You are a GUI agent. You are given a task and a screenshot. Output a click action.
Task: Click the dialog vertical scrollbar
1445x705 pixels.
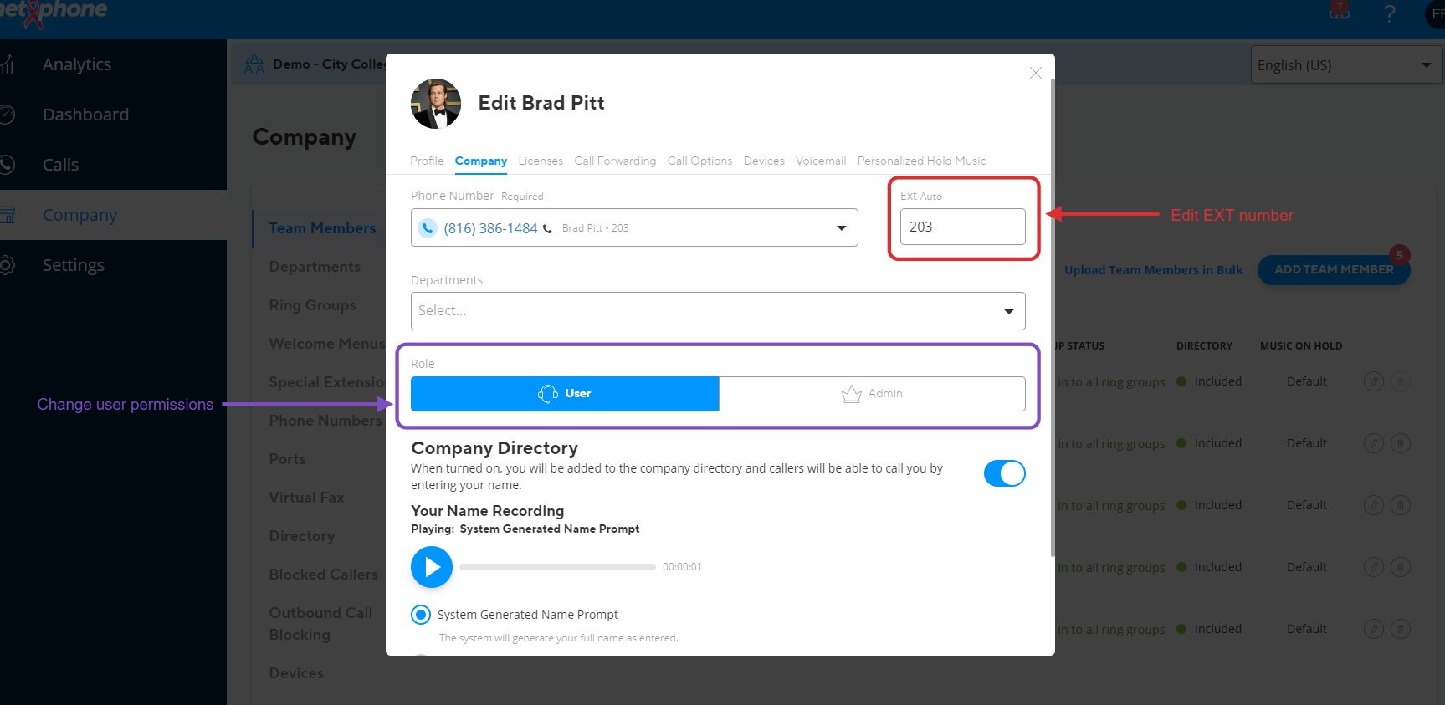[x=1052, y=318]
